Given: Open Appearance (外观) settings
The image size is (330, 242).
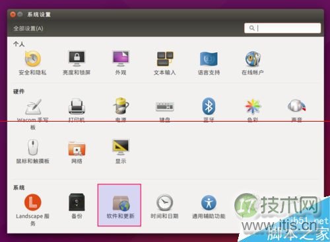Looking at the screenshot, I should pyautogui.click(x=121, y=63).
